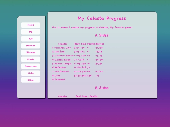Viewport: 170px width, 127px height.
Task: Click Old Site time 3:45.012
Action: [79, 52]
